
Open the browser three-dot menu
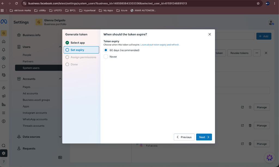pos(275,3)
